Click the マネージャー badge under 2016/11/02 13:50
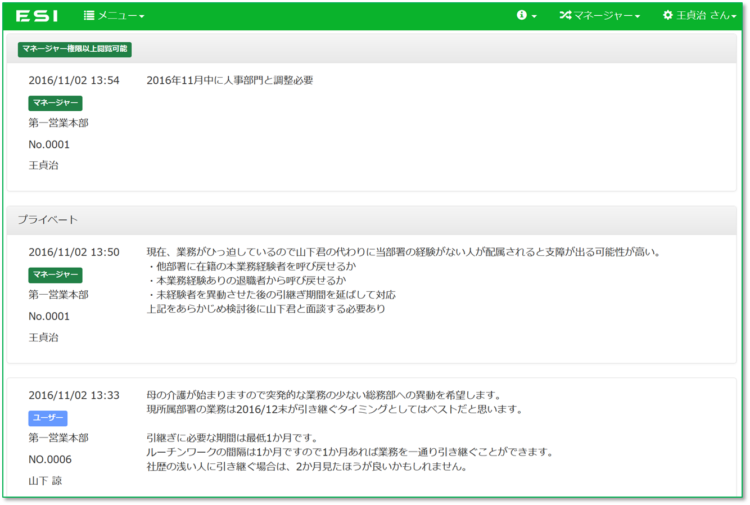The width and height of the screenshot is (750, 505). click(56, 275)
